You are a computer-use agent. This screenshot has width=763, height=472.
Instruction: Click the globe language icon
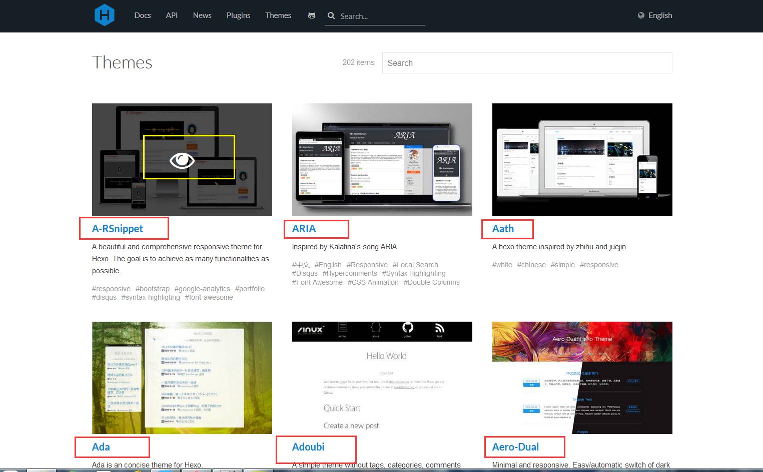click(x=641, y=15)
